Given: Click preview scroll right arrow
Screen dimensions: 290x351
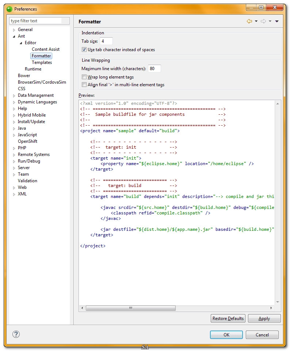Looking at the screenshot, I should 271,308.
